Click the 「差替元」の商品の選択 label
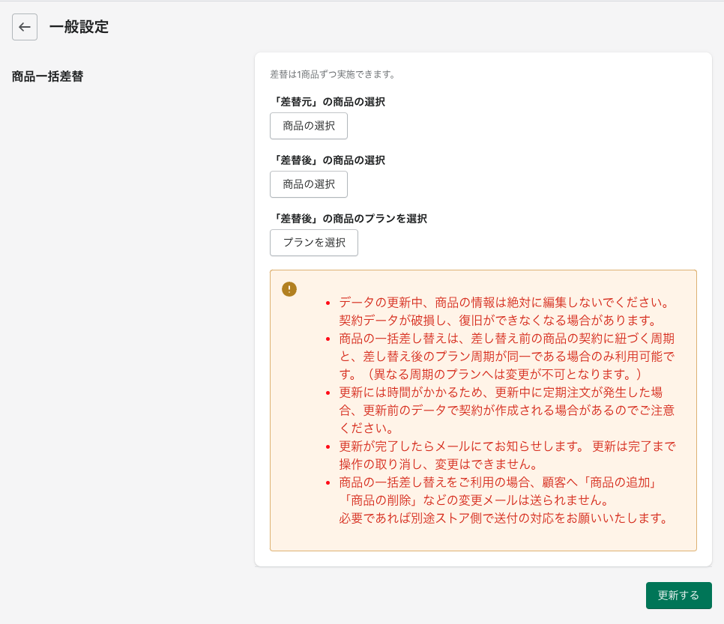Screen dimensions: 724x624 (x=328, y=102)
